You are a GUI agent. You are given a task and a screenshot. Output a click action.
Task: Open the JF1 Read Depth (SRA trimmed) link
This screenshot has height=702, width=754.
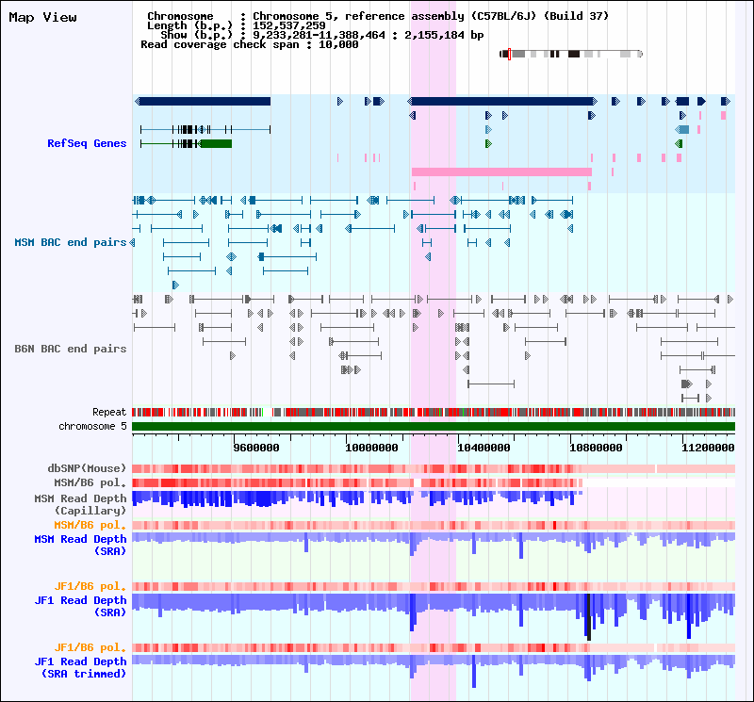[x=80, y=667]
